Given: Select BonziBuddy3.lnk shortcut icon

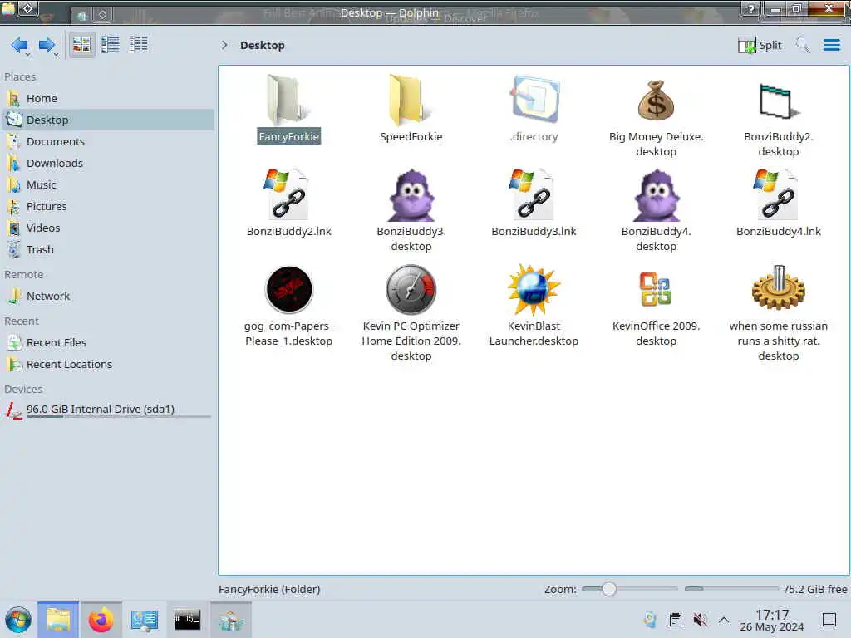Looking at the screenshot, I should point(533,194).
